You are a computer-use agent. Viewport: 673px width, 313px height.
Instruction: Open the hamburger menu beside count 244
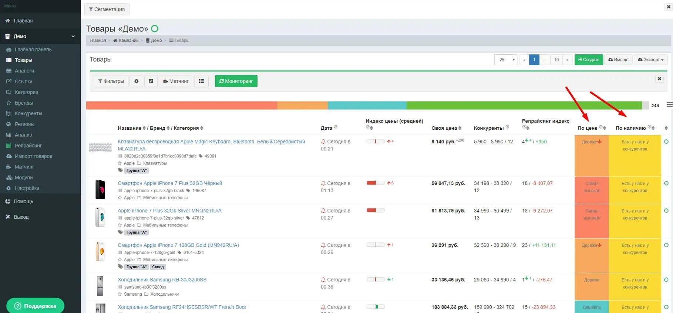(670, 105)
